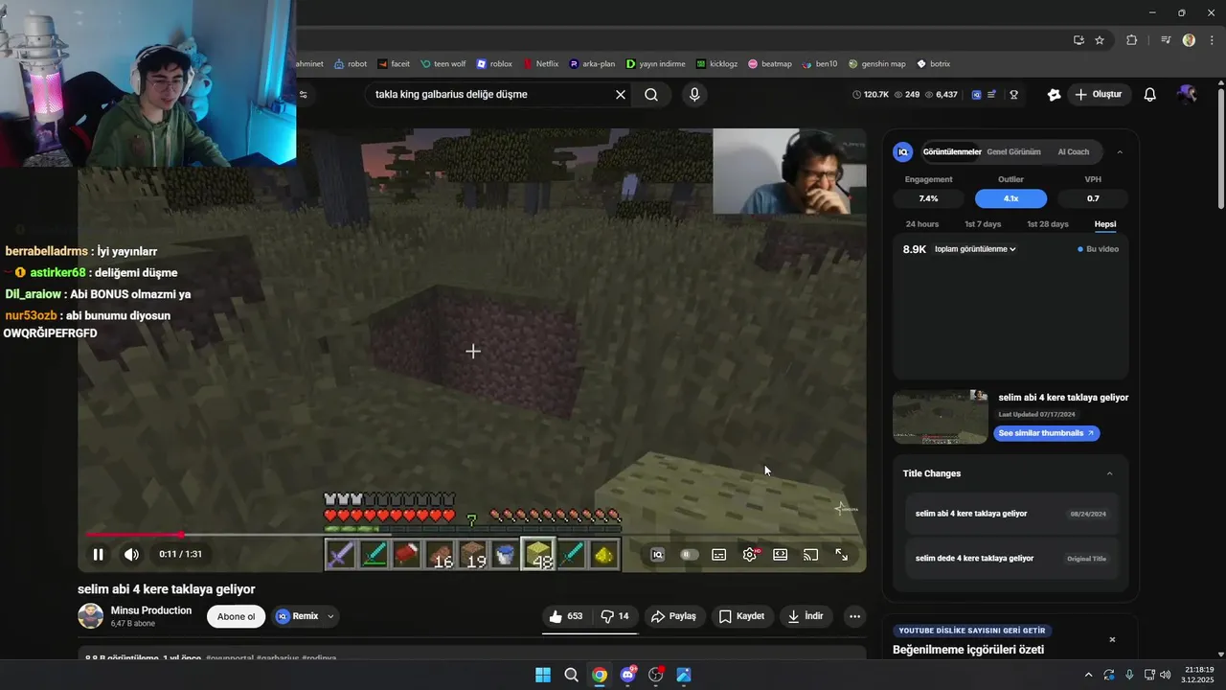Open Chrome from the taskbar

(x=599, y=675)
